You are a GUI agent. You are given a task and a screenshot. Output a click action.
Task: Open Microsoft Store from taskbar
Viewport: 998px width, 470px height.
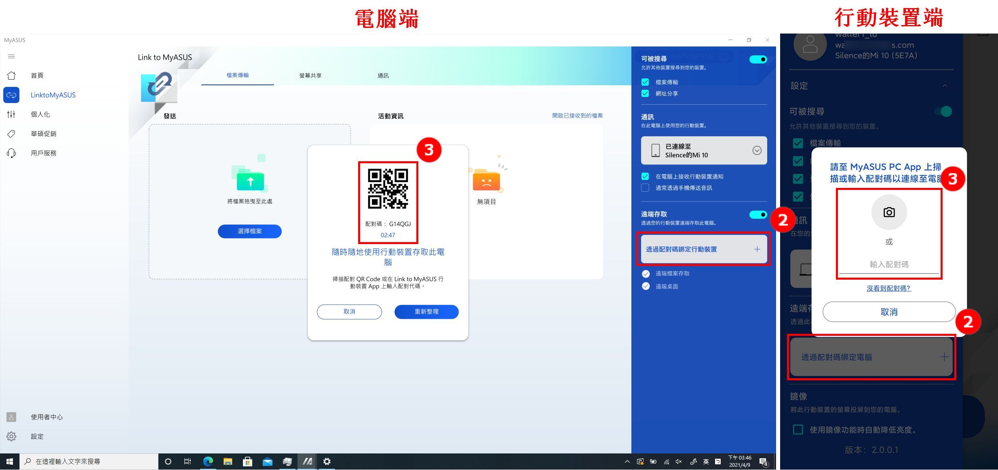pyautogui.click(x=247, y=462)
